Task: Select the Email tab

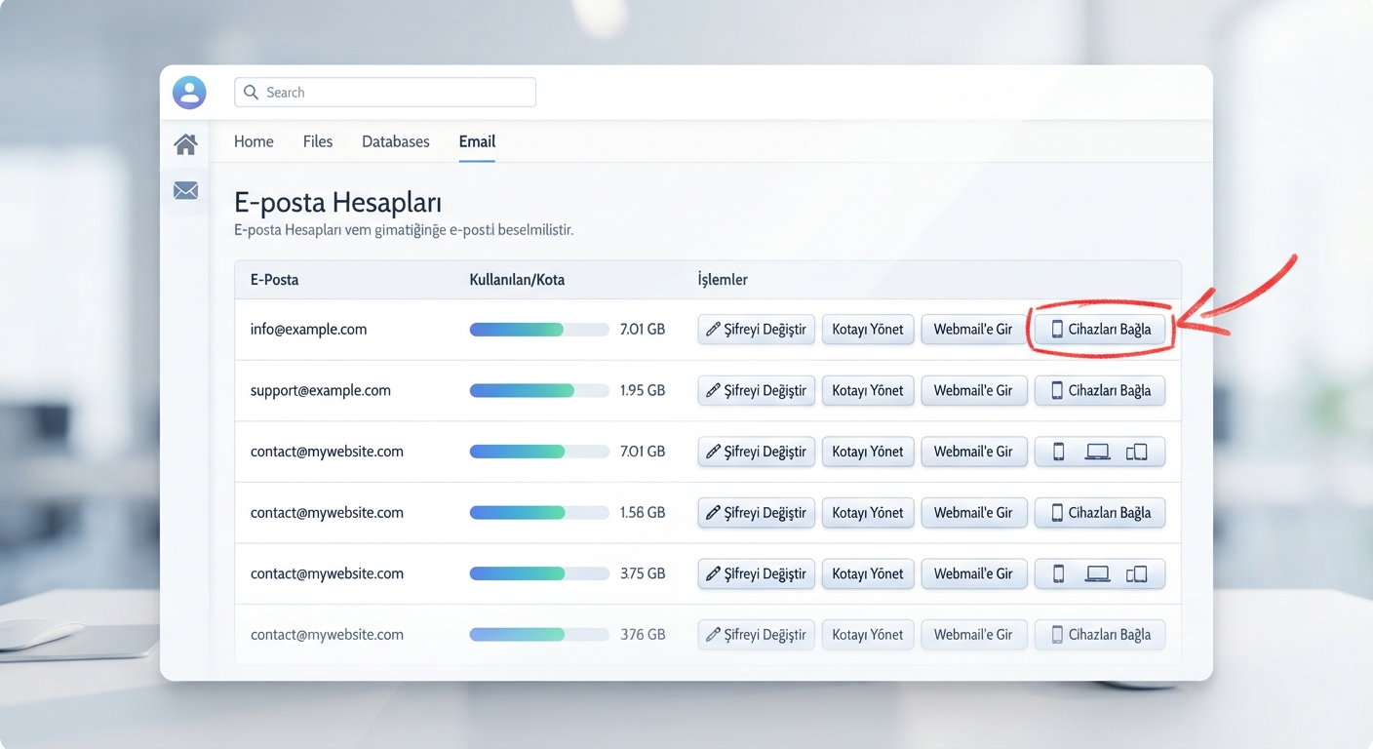Action: (477, 141)
